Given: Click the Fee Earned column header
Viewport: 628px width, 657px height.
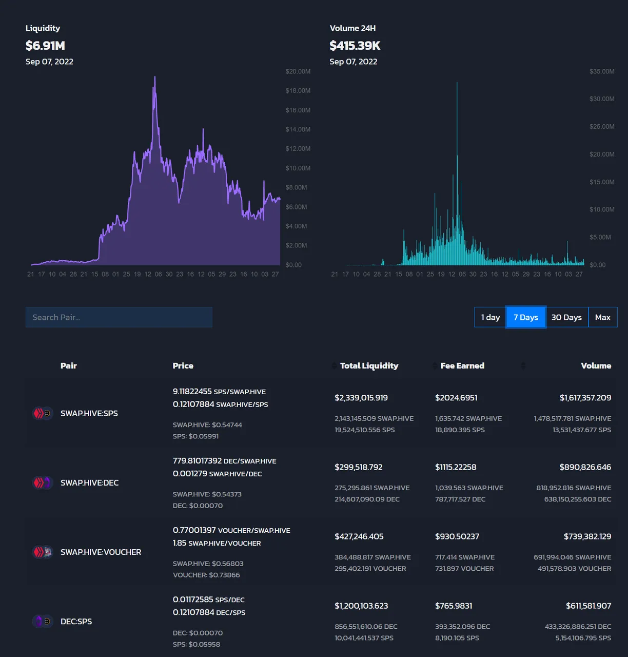Looking at the screenshot, I should pos(462,365).
